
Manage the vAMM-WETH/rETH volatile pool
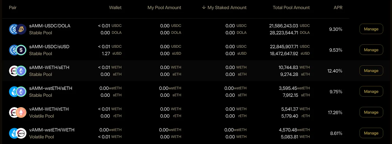pyautogui.click(x=371, y=112)
